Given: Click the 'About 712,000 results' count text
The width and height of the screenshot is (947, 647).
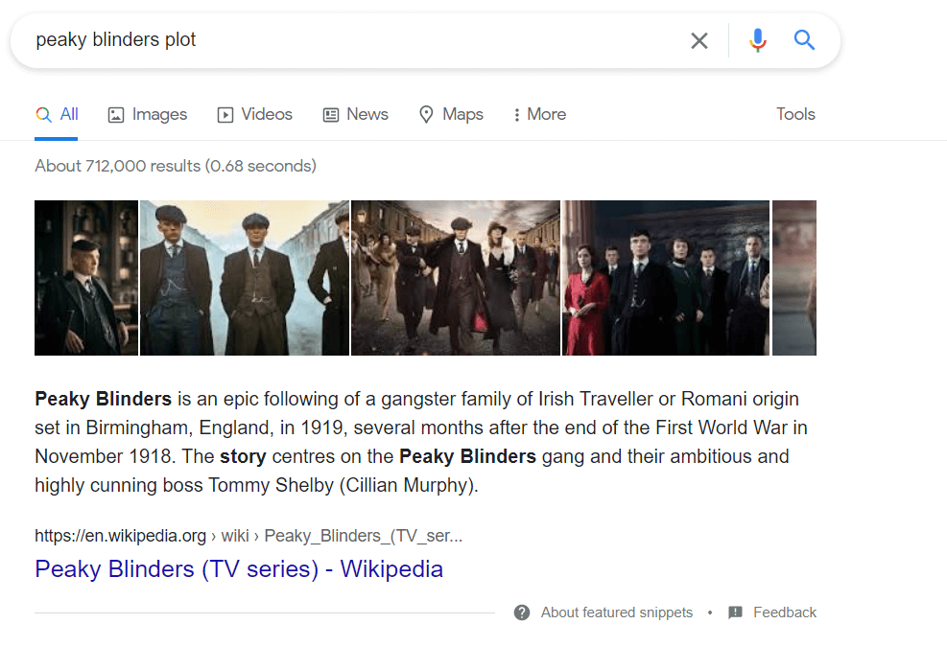Looking at the screenshot, I should 176,166.
